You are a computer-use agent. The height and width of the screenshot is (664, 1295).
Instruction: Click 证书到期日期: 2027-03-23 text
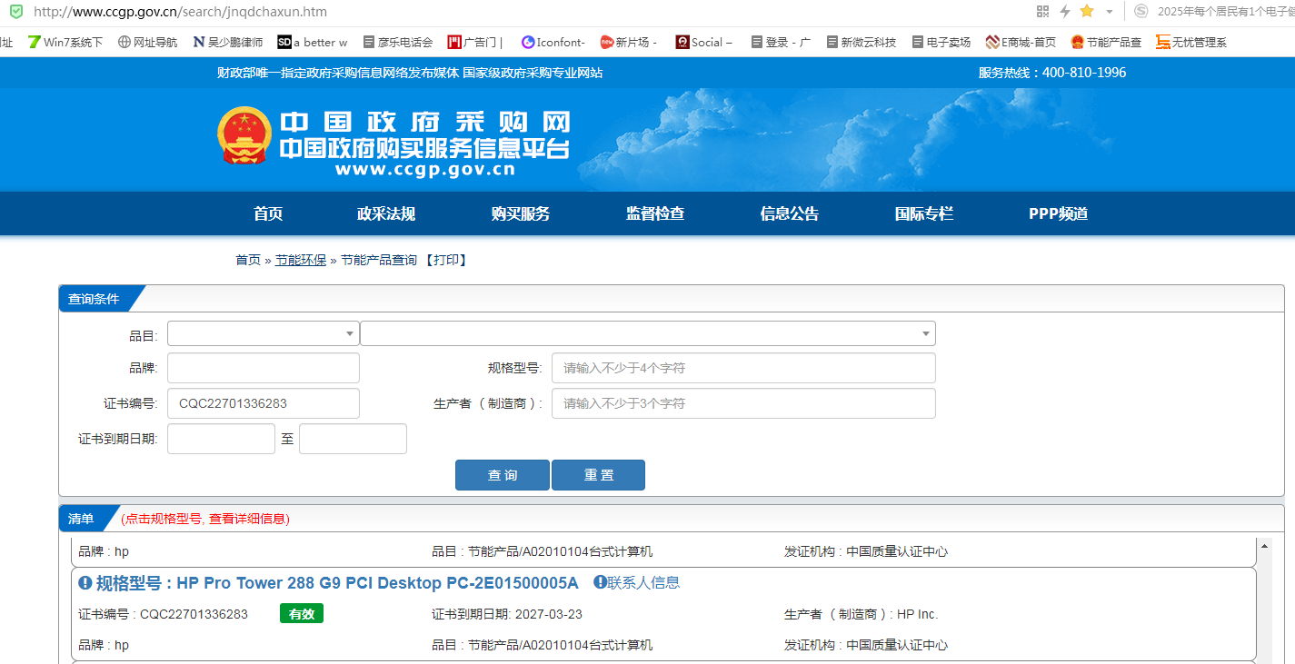pyautogui.click(x=507, y=614)
